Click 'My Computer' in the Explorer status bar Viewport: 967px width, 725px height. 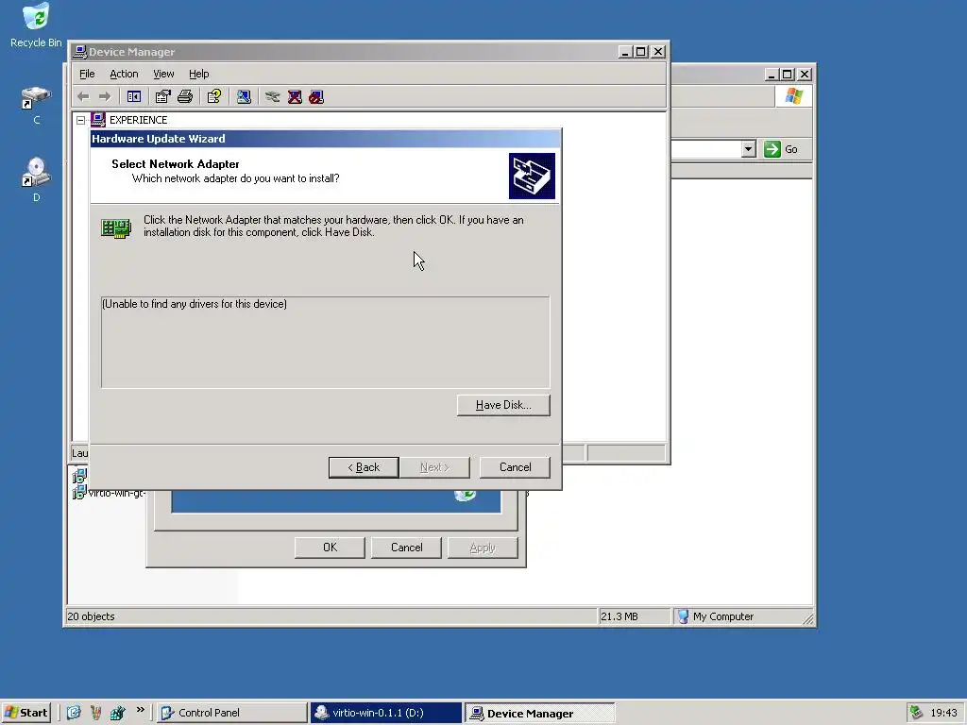(x=722, y=616)
